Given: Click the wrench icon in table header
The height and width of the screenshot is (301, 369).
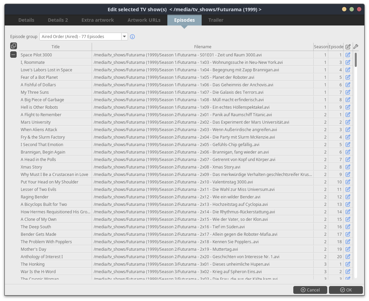Looking at the screenshot, I should [x=355, y=47].
